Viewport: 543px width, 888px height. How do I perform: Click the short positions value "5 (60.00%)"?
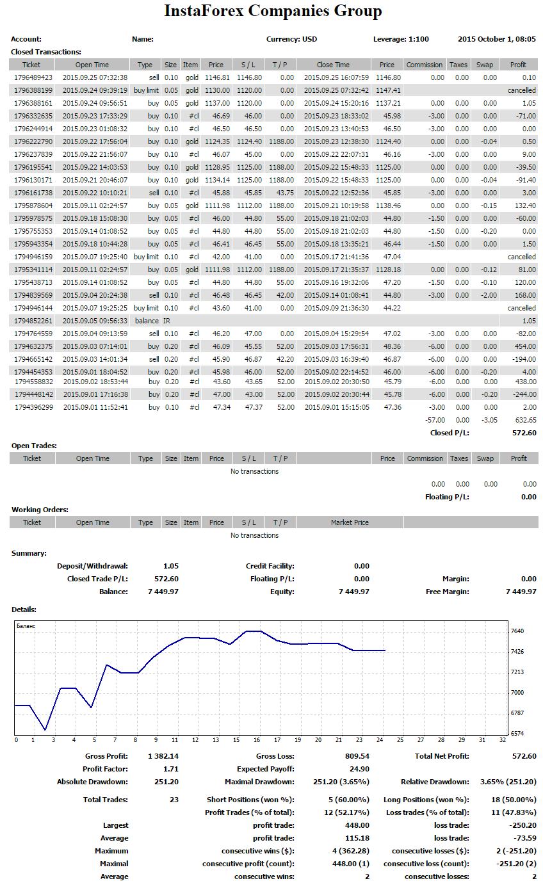pos(350,800)
